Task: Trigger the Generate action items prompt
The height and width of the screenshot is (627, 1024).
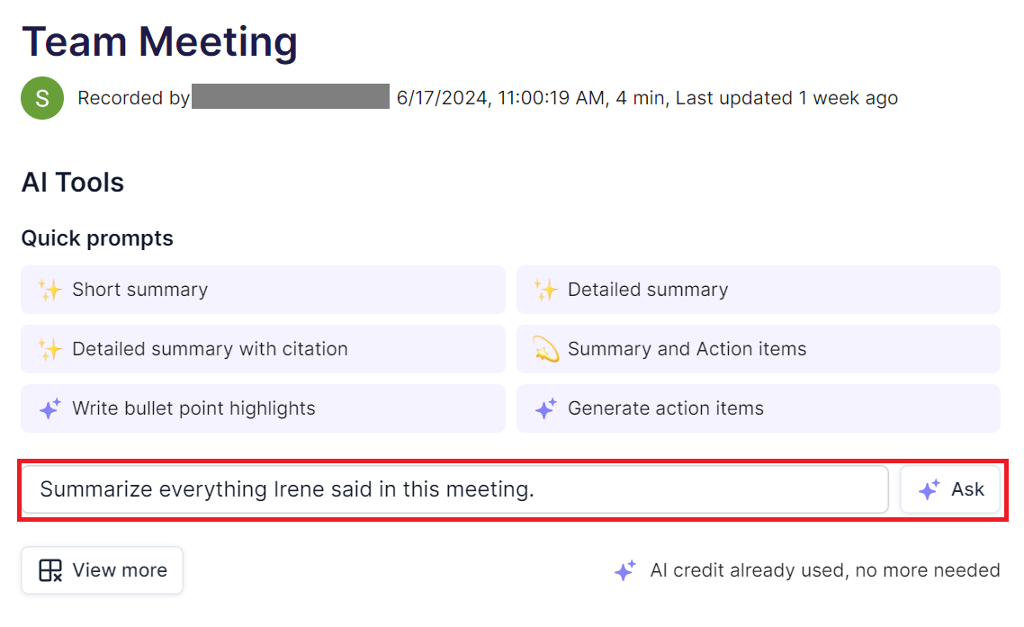Action: coord(758,408)
